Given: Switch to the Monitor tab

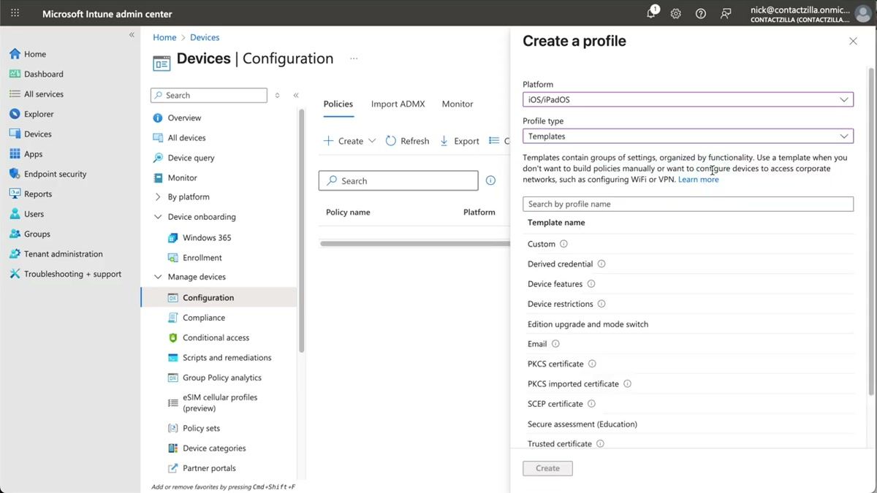Looking at the screenshot, I should coord(457,104).
